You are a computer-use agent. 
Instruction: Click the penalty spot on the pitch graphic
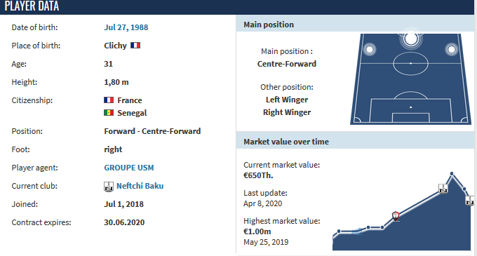tap(410, 107)
